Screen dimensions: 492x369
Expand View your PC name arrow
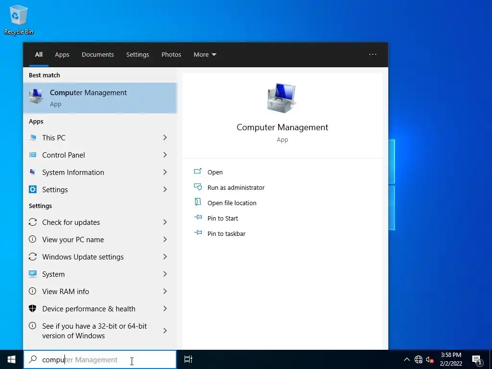(x=165, y=239)
